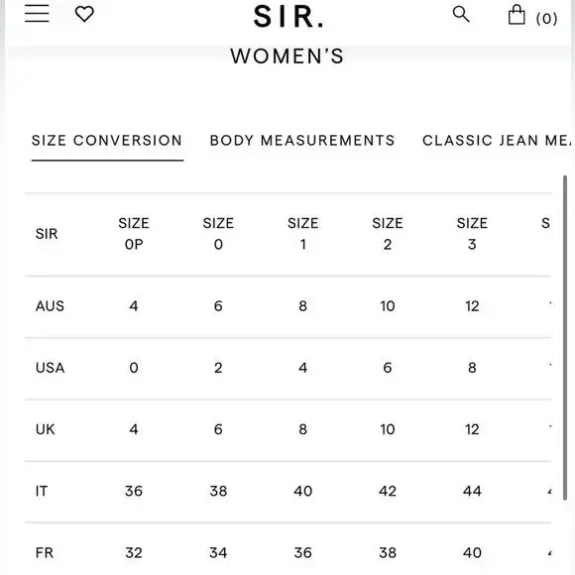
Task: Switch to the Body Measurements tab
Action: 302,141
